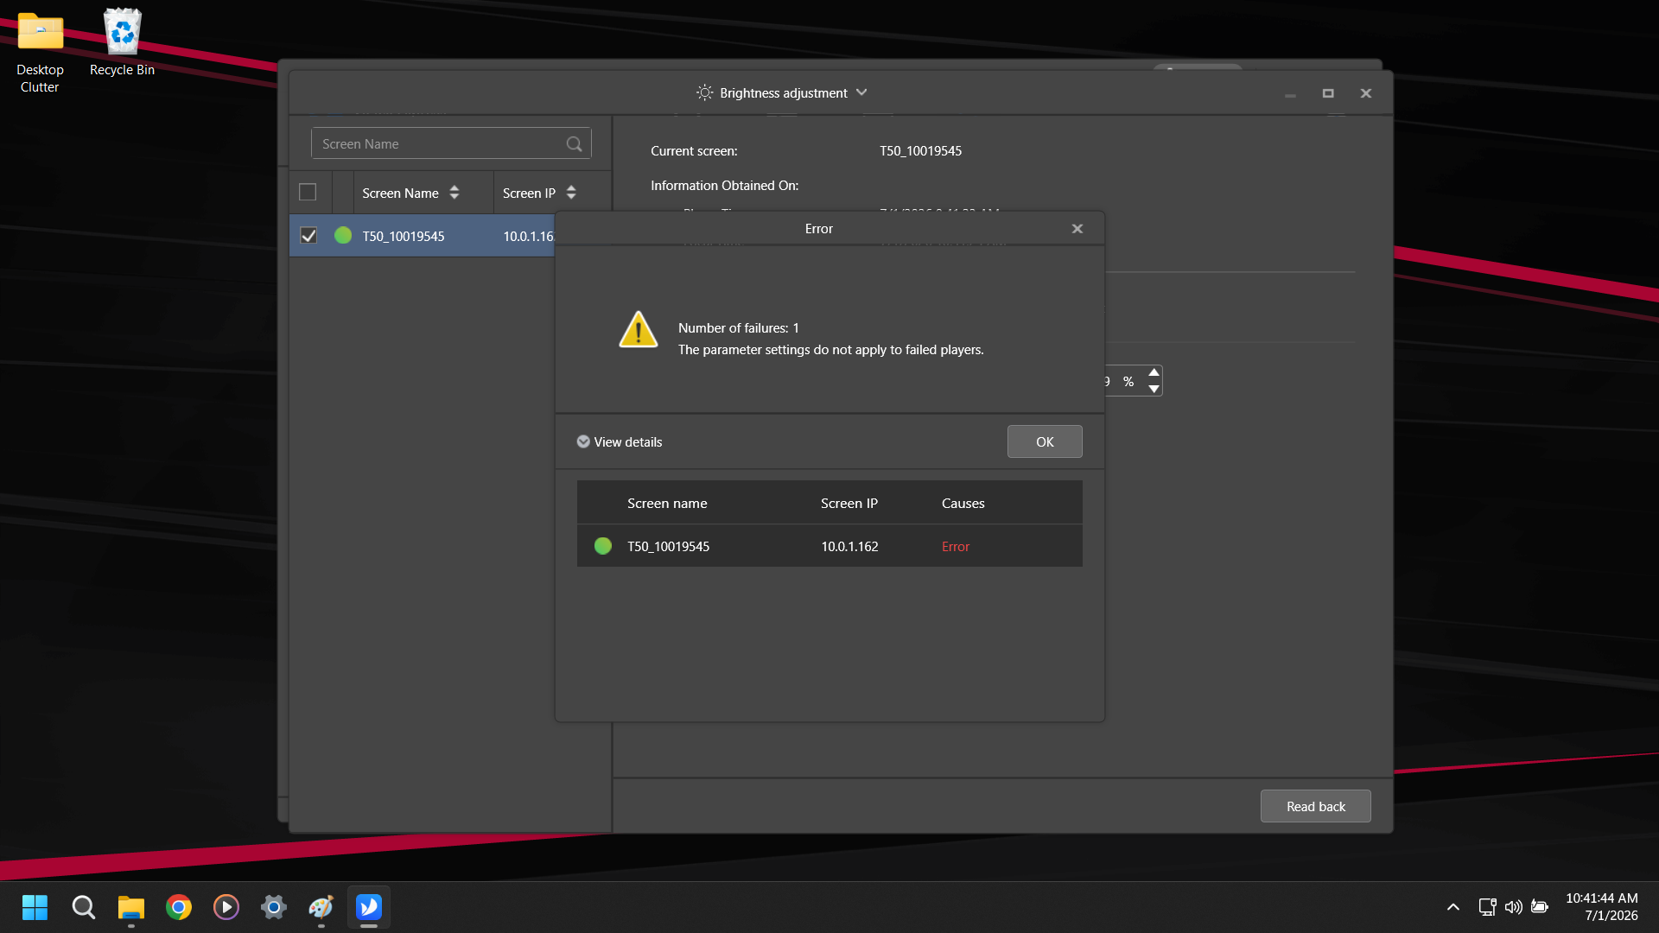Open Chrome from the taskbar
1659x933 pixels.
pyautogui.click(x=179, y=907)
